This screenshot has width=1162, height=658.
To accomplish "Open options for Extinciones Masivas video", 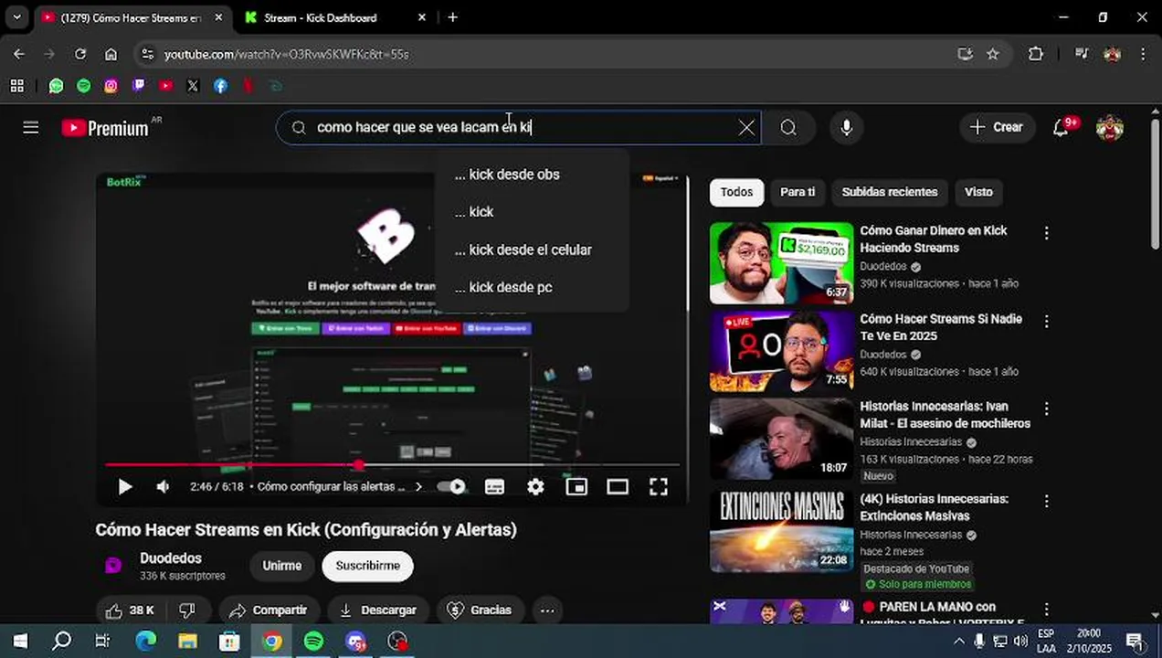I will point(1047,502).
